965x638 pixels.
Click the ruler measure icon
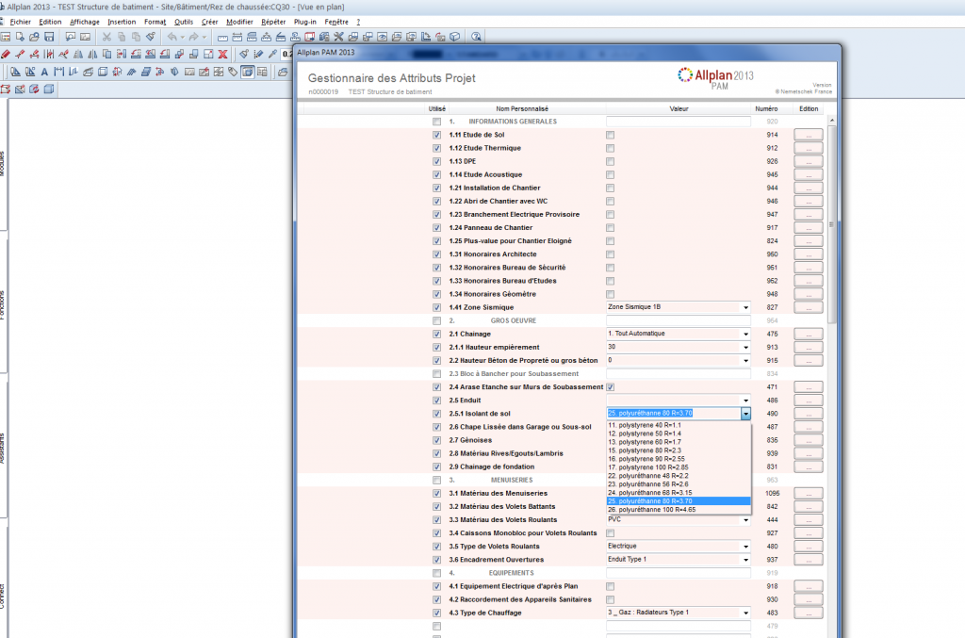pyautogui.click(x=222, y=38)
